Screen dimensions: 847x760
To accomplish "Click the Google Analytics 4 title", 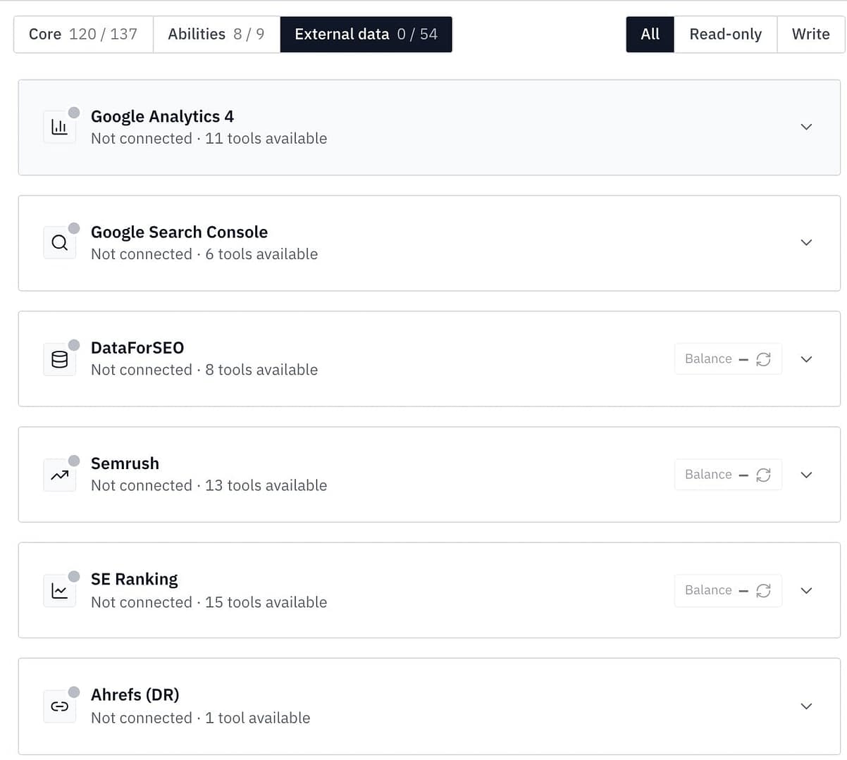I will click(162, 117).
